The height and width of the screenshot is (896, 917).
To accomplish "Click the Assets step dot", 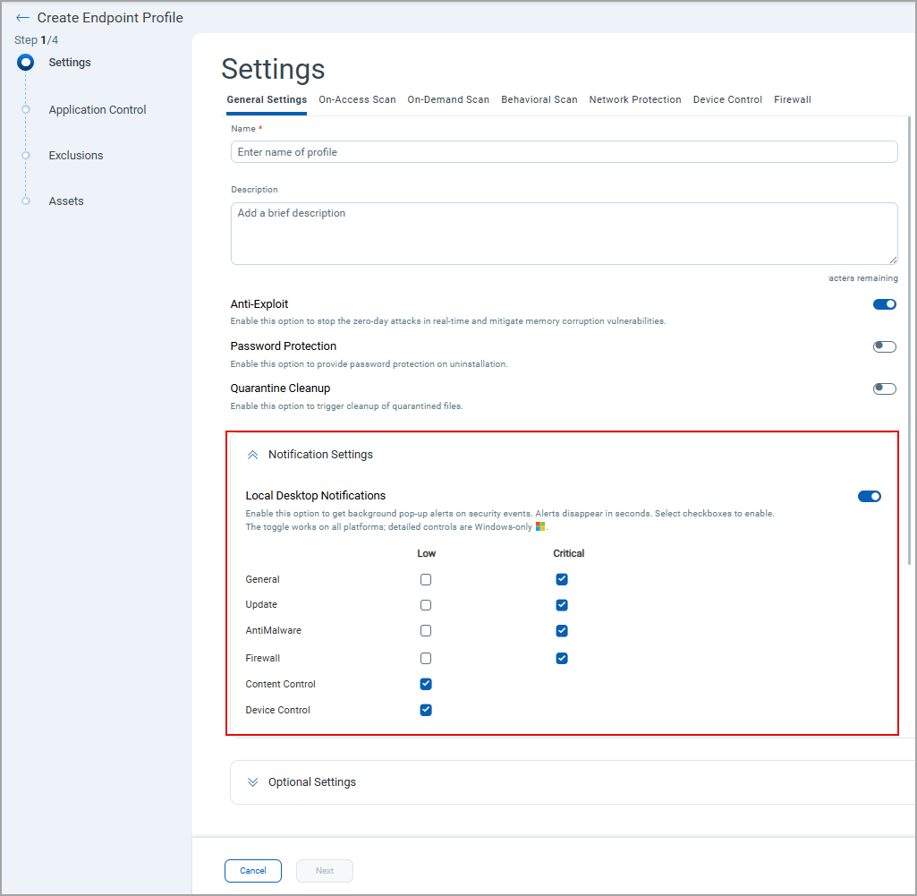I will coord(26,201).
